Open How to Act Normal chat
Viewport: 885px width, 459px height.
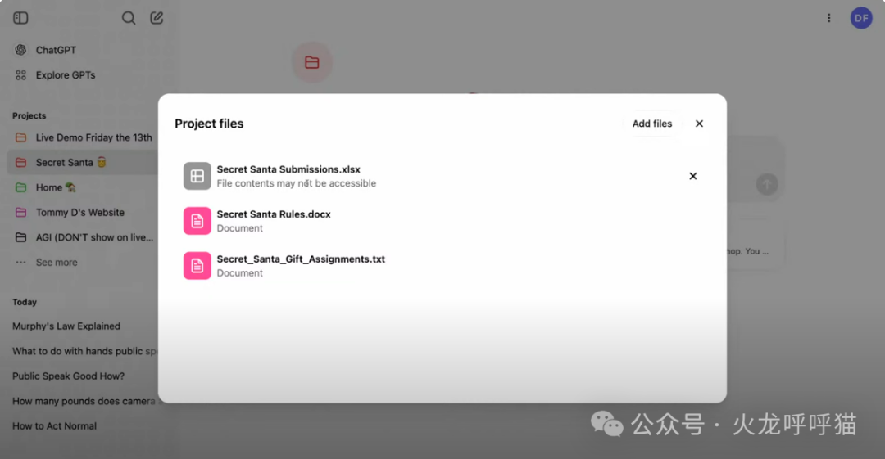(55, 425)
